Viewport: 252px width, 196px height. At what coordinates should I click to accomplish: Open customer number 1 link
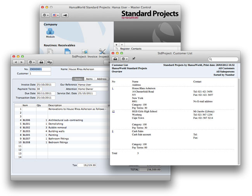click(x=113, y=88)
